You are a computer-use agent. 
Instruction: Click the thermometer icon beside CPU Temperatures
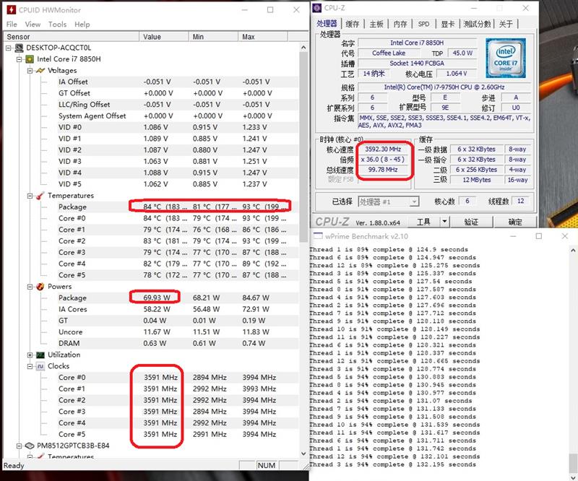click(40, 195)
